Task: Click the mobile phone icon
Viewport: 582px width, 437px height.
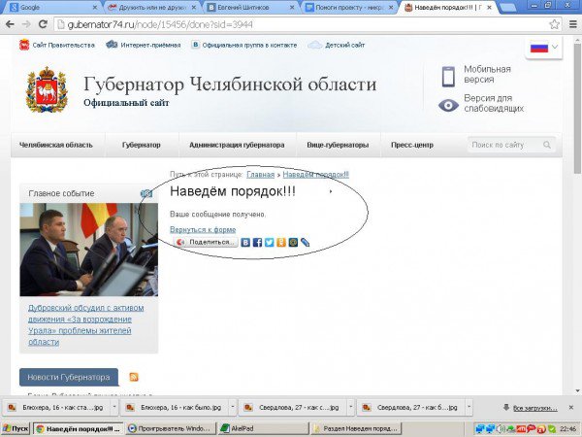Action: [x=448, y=76]
